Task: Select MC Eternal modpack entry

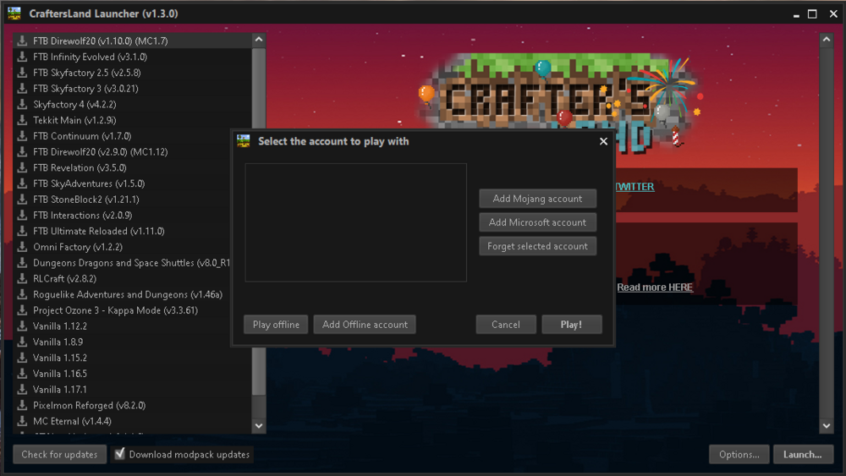Action: 72,421
